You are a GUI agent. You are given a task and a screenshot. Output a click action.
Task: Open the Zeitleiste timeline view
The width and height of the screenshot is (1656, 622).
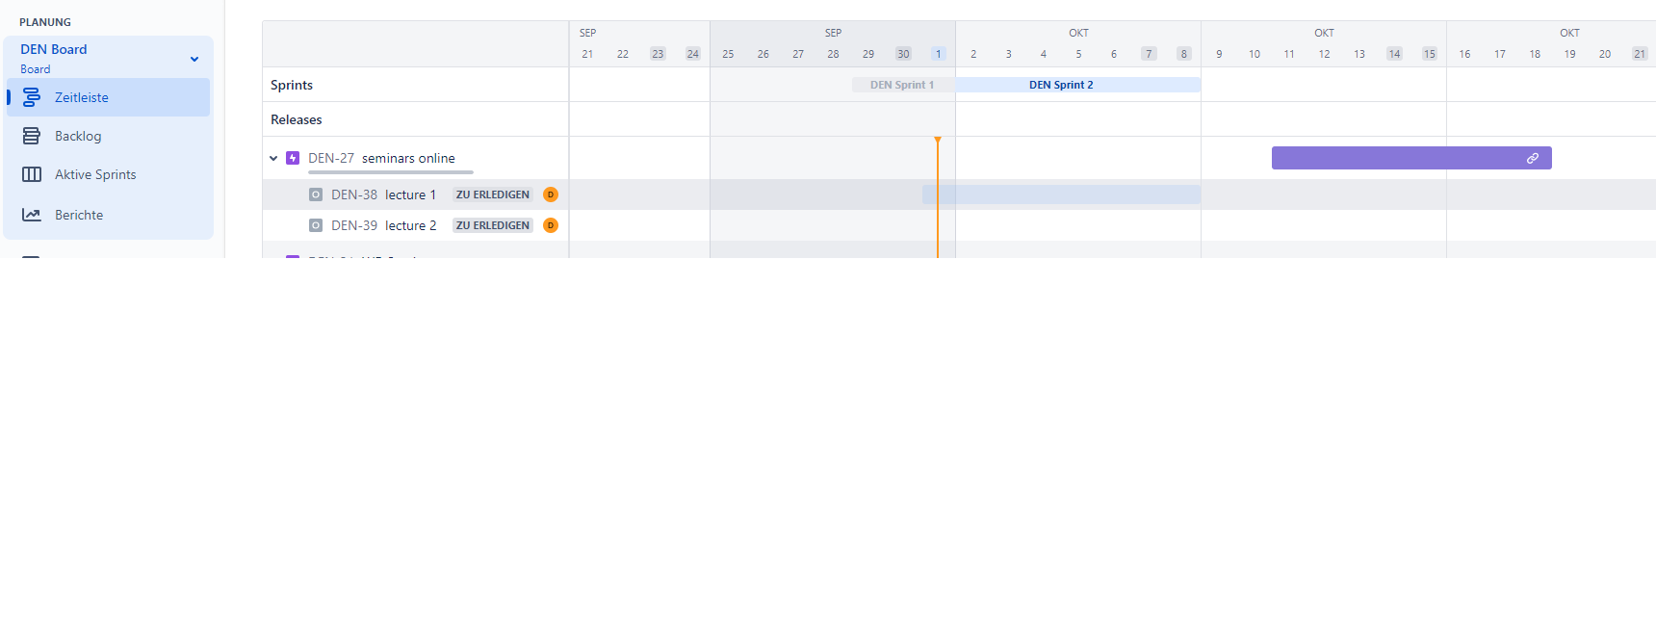pos(108,97)
